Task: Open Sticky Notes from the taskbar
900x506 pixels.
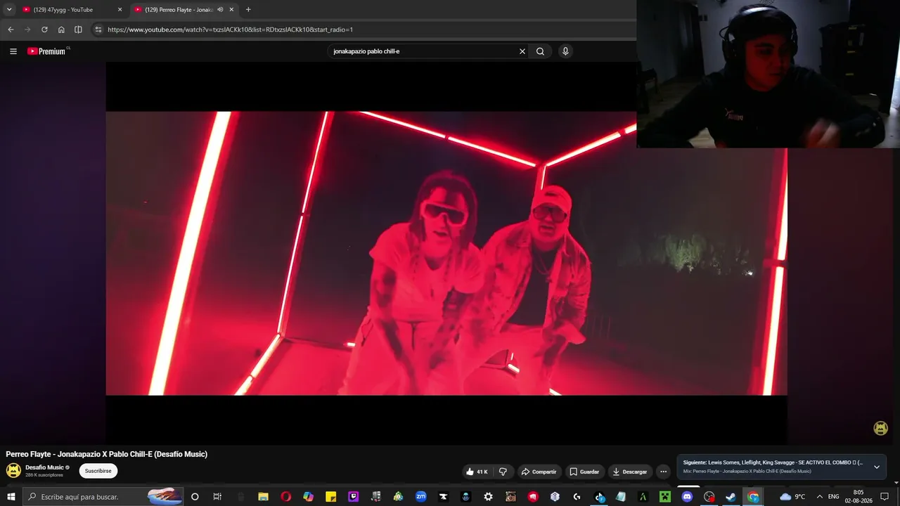Action: 330,497
